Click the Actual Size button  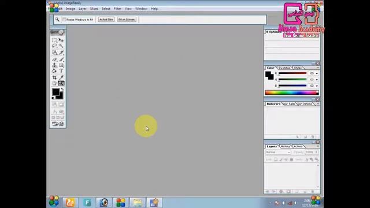106,20
